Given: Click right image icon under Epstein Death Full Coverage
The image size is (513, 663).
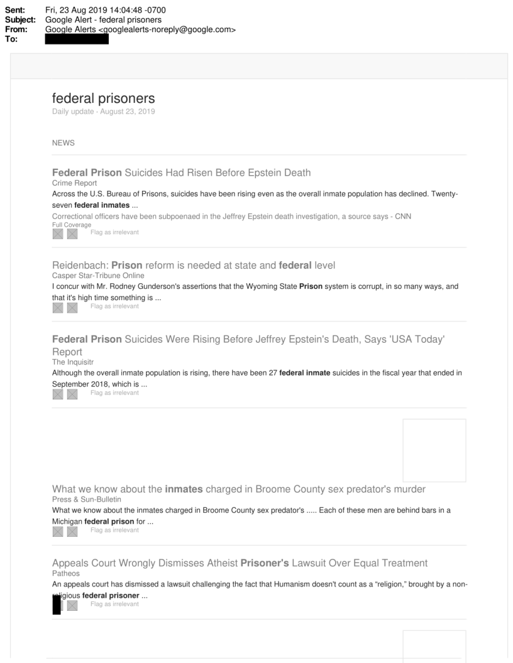Looking at the screenshot, I should point(72,234).
